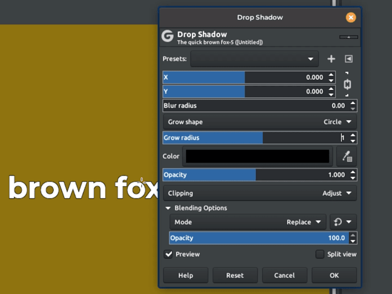Pick shadow color with the eyedropper icon
The width and height of the screenshot is (392, 294).
(x=347, y=156)
